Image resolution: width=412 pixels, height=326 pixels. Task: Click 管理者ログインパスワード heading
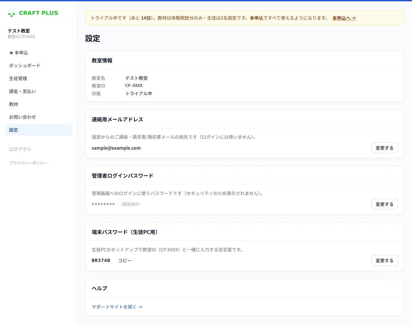tap(123, 176)
